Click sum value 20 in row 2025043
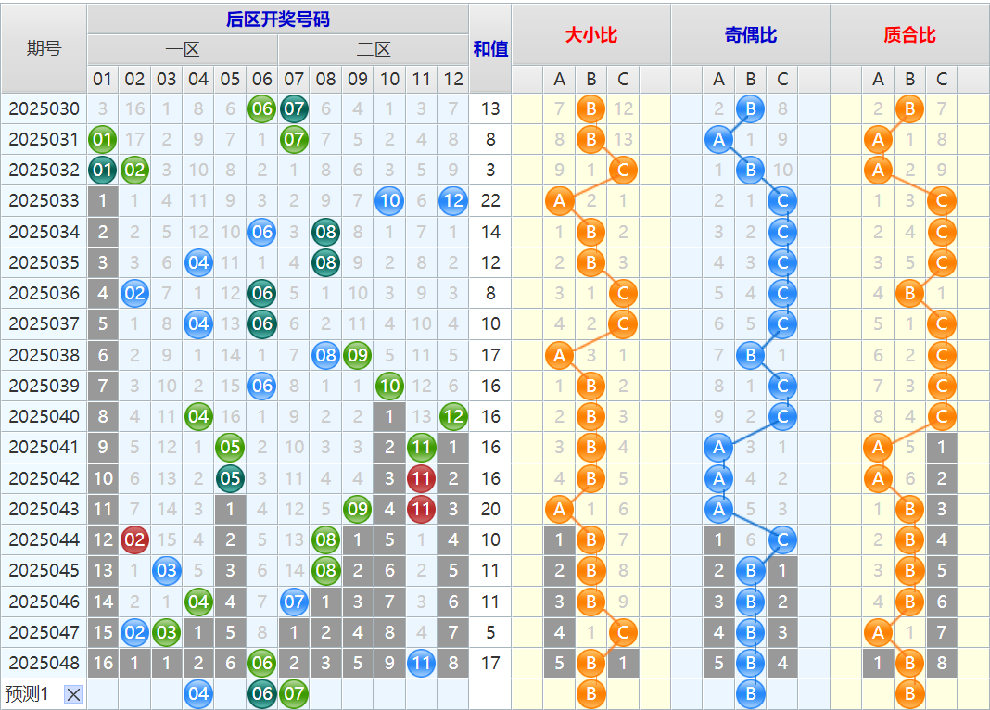The width and height of the screenshot is (990, 710). pyautogui.click(x=490, y=509)
